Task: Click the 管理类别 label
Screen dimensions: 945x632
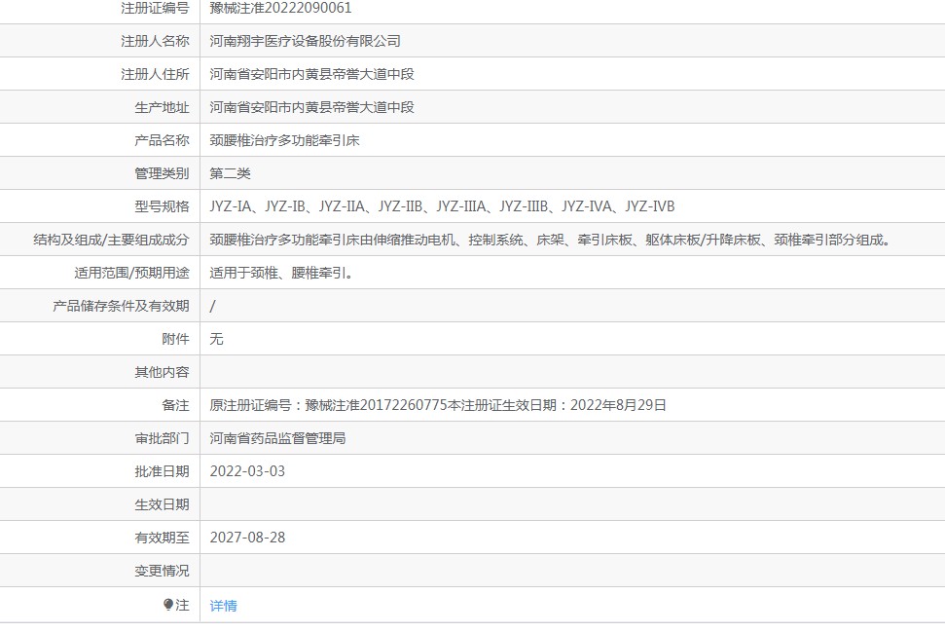Action: click(x=162, y=173)
